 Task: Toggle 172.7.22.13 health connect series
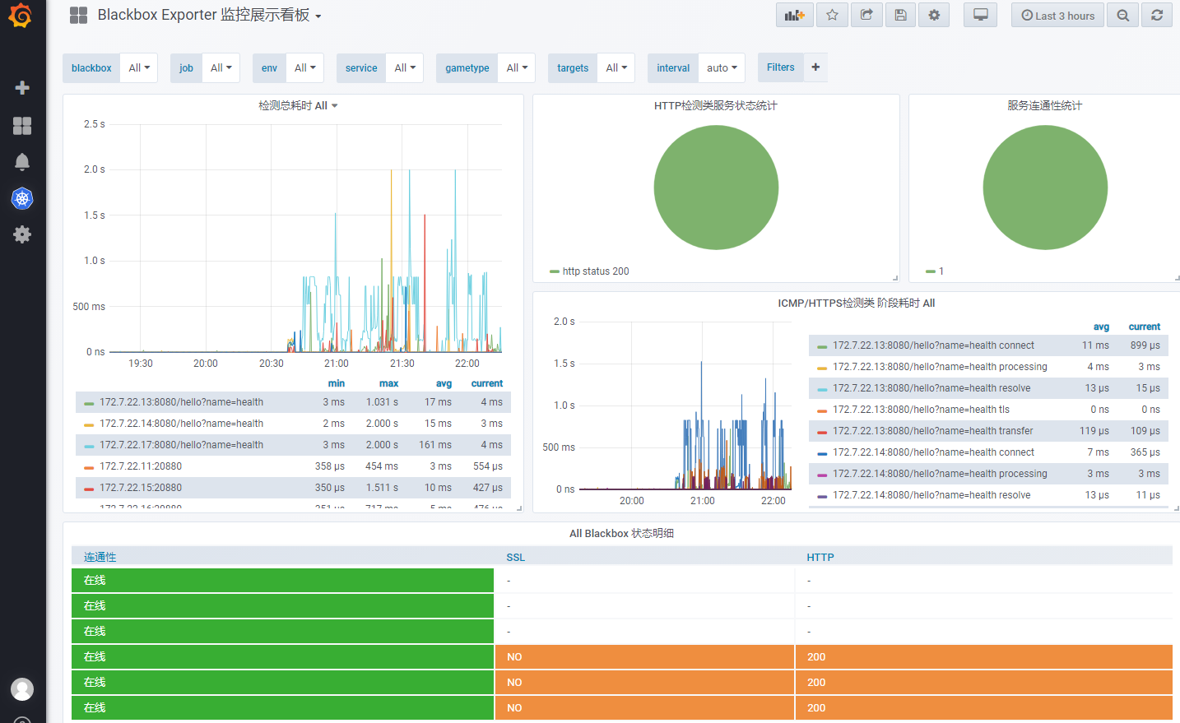pos(933,345)
